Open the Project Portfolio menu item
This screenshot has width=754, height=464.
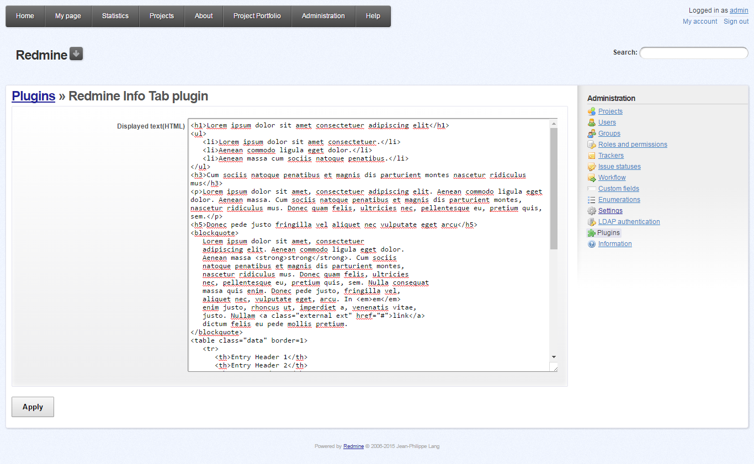(257, 16)
